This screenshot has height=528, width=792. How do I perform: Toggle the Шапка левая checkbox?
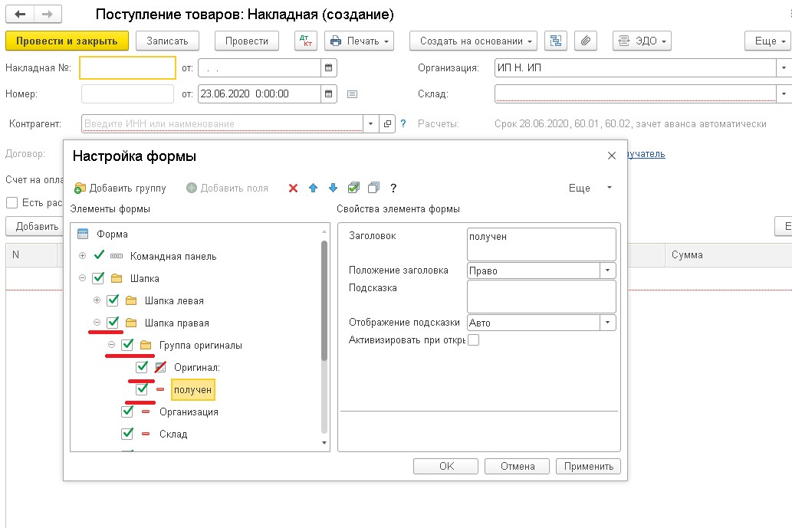113,300
